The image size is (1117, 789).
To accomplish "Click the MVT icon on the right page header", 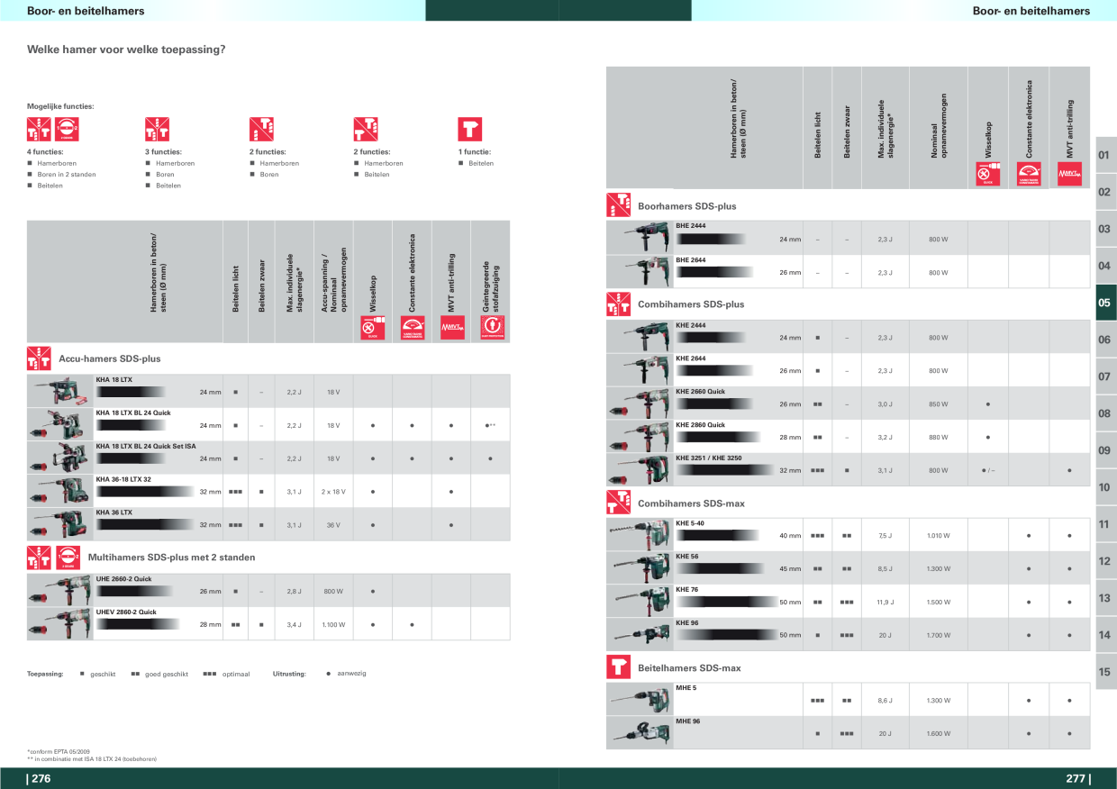I will [x=1069, y=174].
